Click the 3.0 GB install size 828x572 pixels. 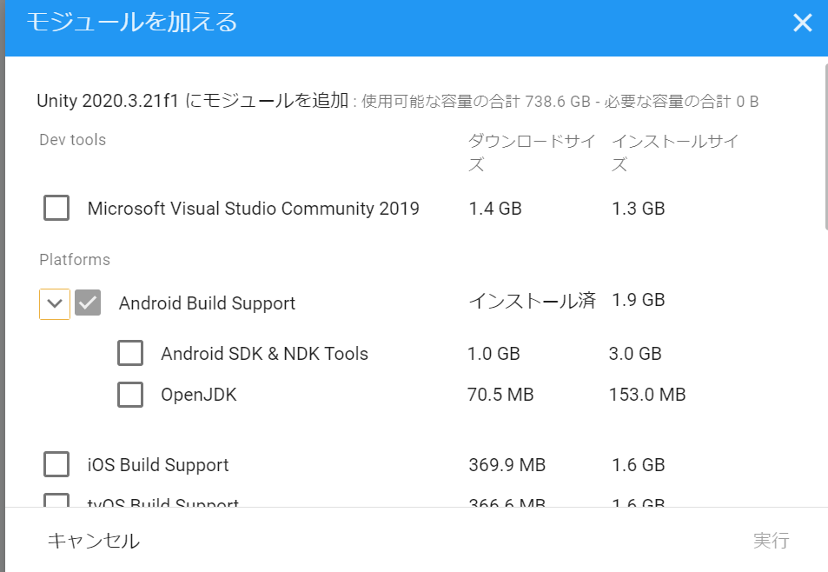635,353
